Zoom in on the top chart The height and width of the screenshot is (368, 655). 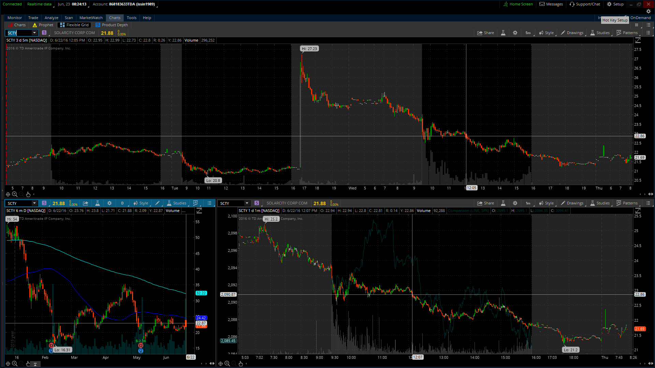tap(15, 194)
